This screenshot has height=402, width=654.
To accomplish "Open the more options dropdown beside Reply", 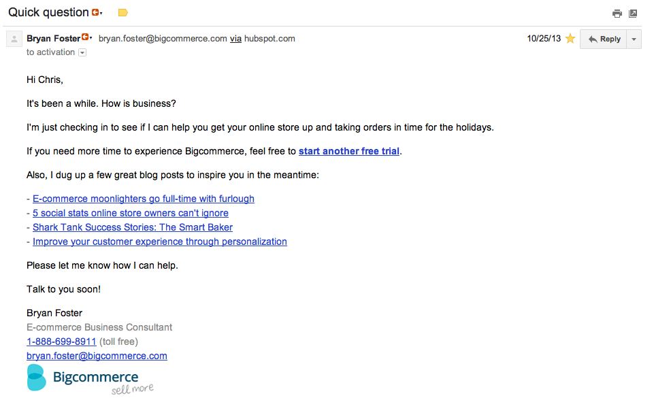I will pyautogui.click(x=634, y=39).
